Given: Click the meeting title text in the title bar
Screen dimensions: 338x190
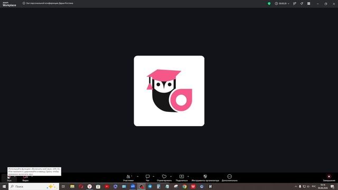Looking at the screenshot, I should (50, 3).
